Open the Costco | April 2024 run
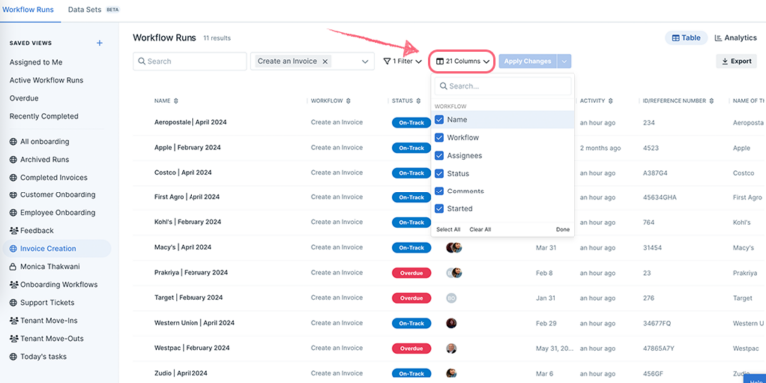This screenshot has width=766, height=383. [183, 173]
